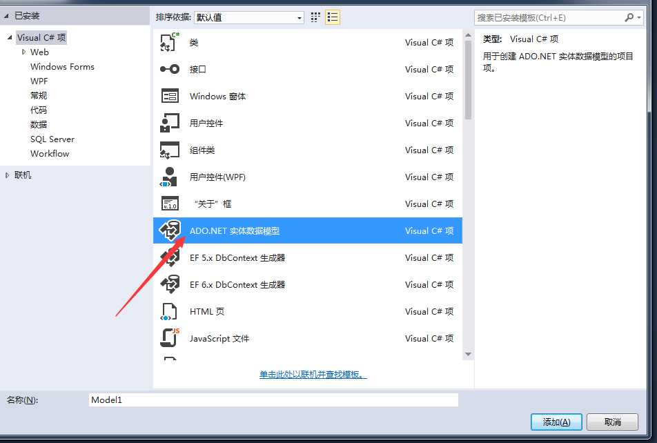Select the 数据 data category
The height and width of the screenshot is (443, 657).
[39, 124]
